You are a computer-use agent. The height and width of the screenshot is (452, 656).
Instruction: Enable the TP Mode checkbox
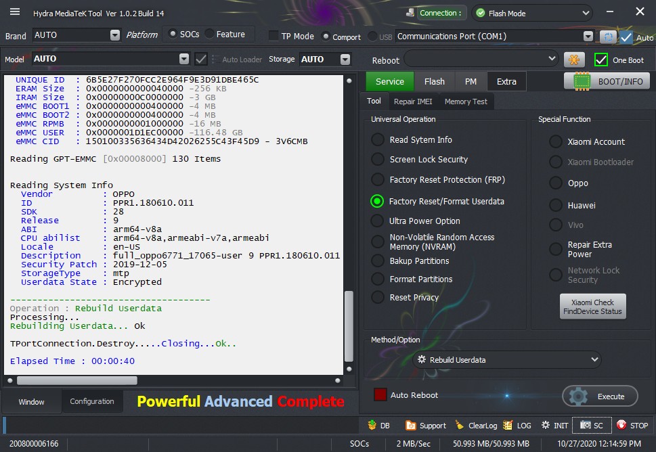coord(274,36)
